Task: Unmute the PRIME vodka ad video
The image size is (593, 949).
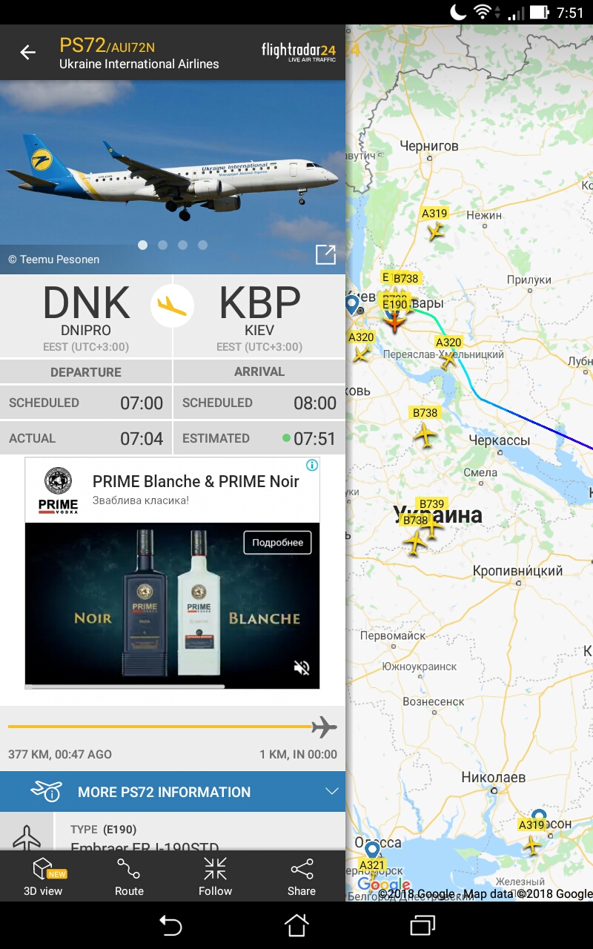Action: tap(302, 668)
